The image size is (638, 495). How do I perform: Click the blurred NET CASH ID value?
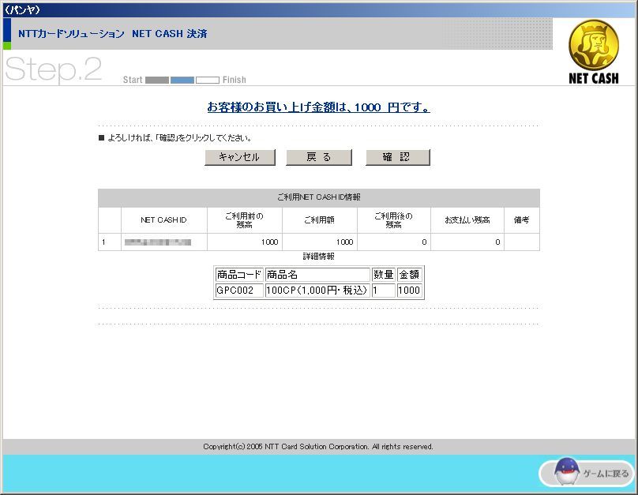[157, 242]
